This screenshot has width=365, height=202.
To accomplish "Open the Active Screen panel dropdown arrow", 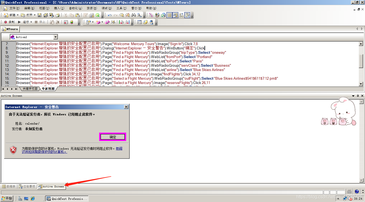I will click(x=353, y=96).
